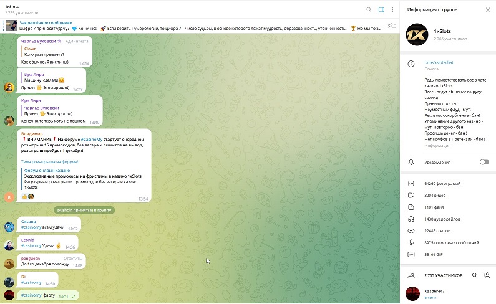
Task: Click the GIF badge icon
Action: (x=411, y=254)
